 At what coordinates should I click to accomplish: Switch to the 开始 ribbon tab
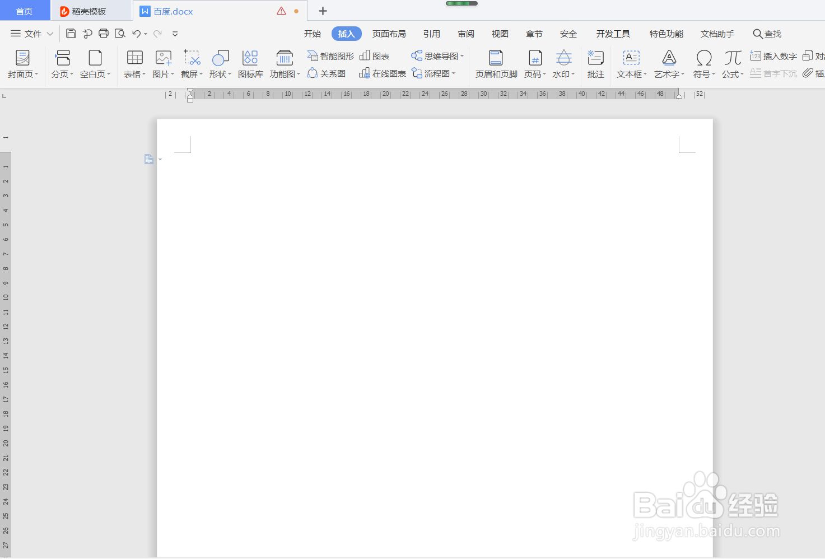313,34
